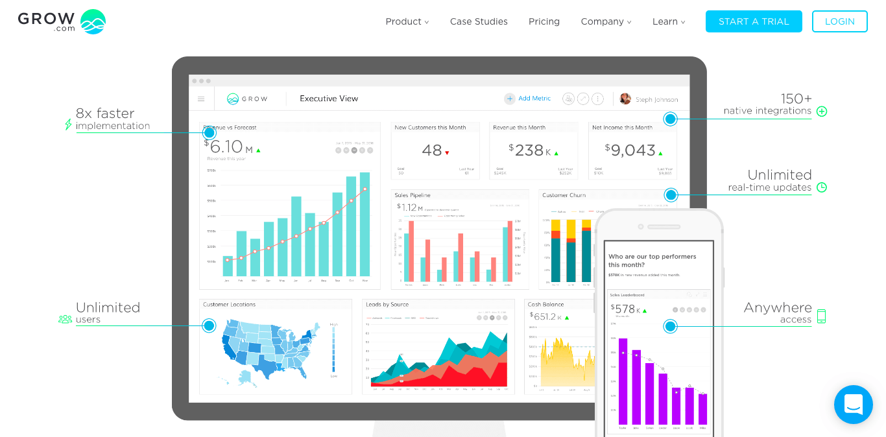Open the dashboard hamburger menu icon

(201, 99)
